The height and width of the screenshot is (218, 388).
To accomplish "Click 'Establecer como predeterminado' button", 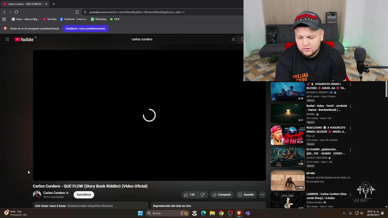I will point(85,28).
